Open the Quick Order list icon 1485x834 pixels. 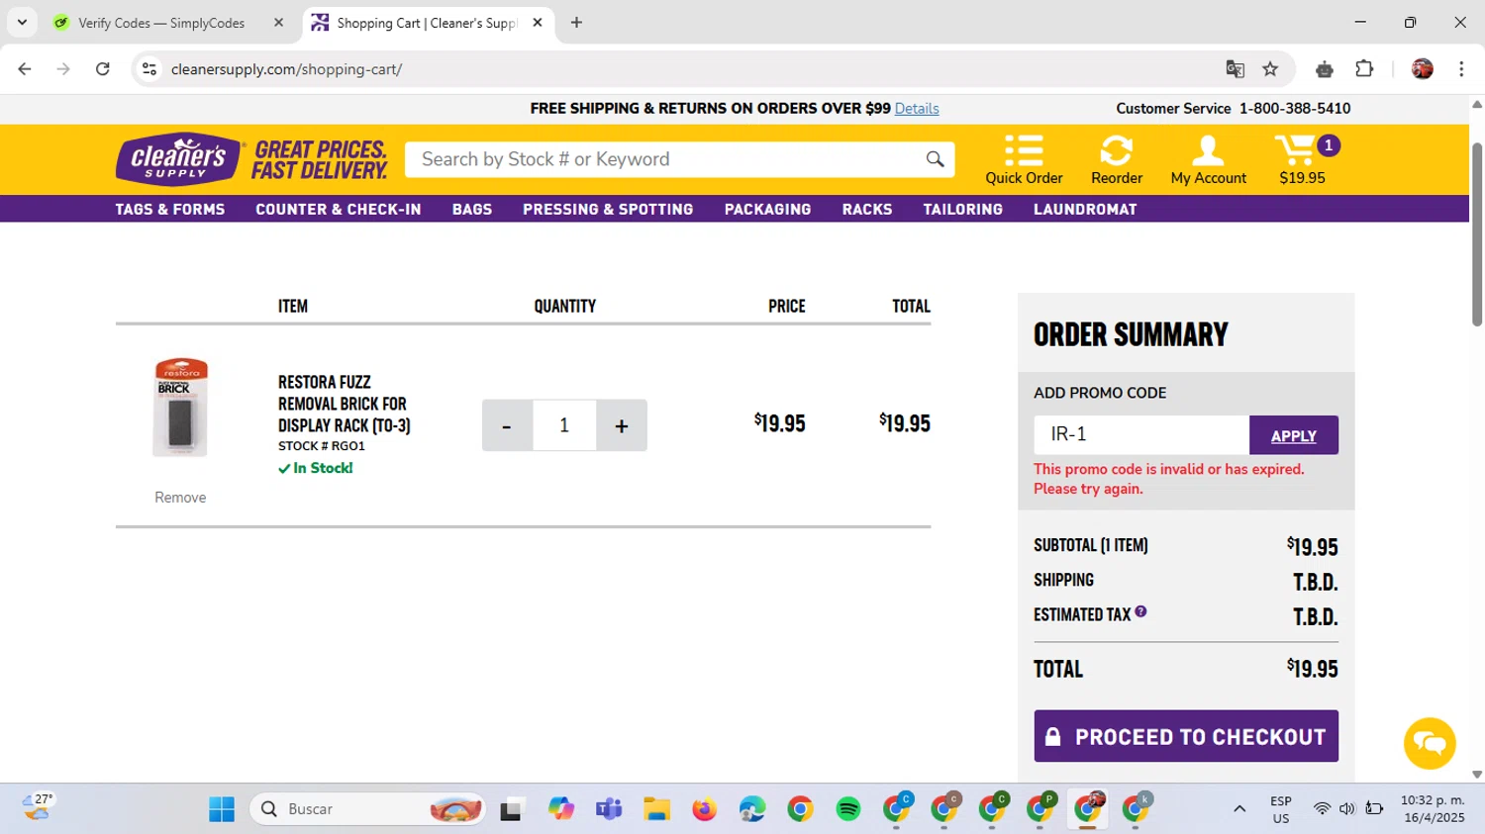coord(1024,149)
